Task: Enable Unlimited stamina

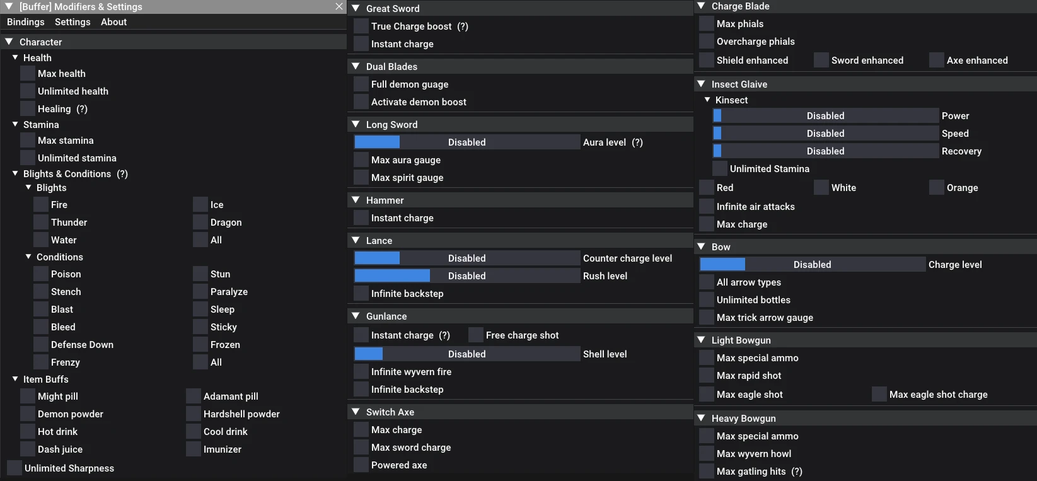Action: pos(28,158)
